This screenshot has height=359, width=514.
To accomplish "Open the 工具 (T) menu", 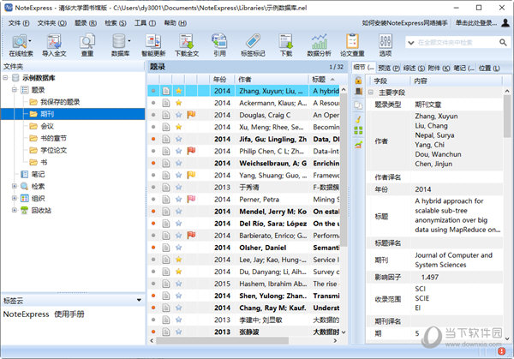I will tap(145, 23).
